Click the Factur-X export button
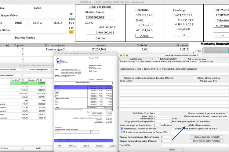 pos(86,146)
